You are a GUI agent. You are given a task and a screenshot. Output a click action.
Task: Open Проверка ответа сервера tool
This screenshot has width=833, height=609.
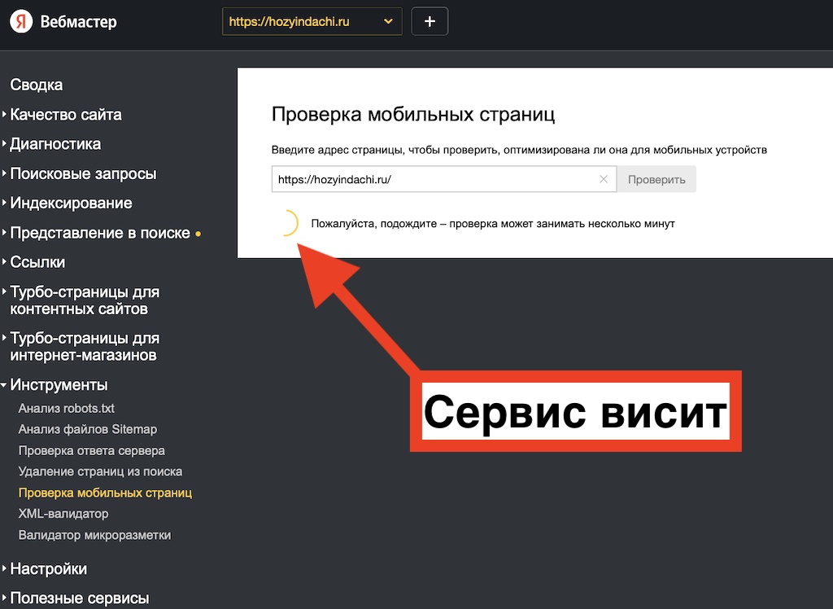pyautogui.click(x=91, y=450)
